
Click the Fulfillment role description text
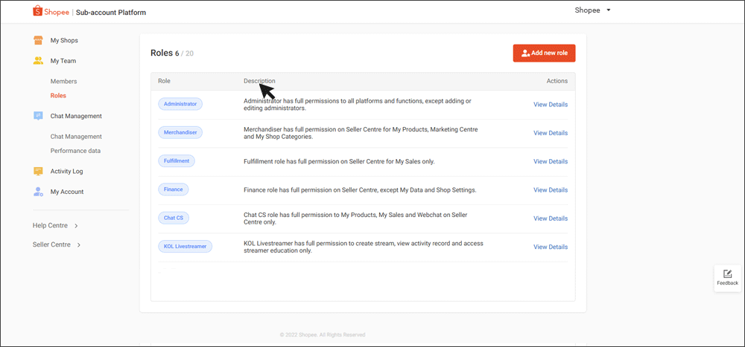pyautogui.click(x=339, y=162)
